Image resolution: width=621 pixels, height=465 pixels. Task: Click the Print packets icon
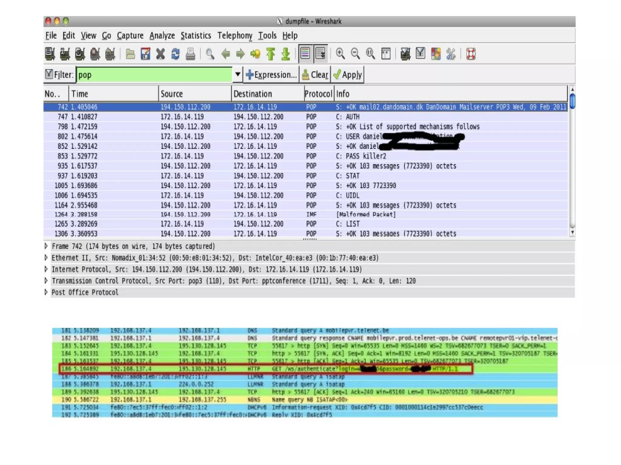click(x=190, y=54)
